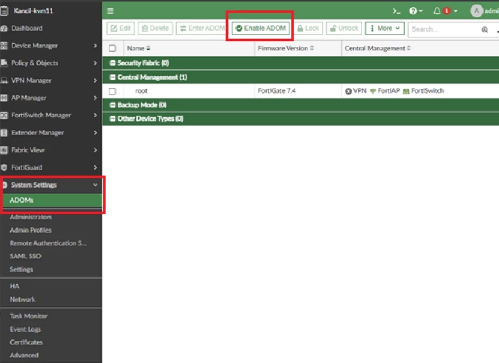The width and height of the screenshot is (499, 363).
Task: Click the Enable ADOM button
Action: [x=261, y=28]
